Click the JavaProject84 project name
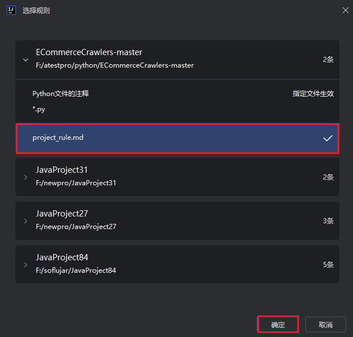 coord(61,257)
